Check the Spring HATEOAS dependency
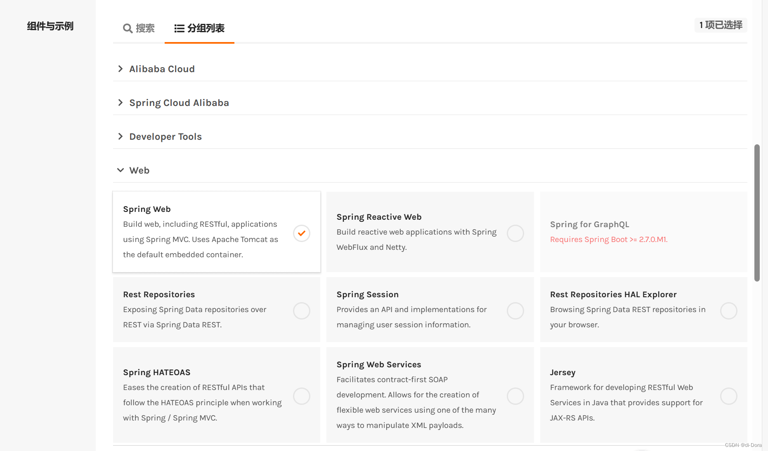768x451 pixels. coord(301,396)
